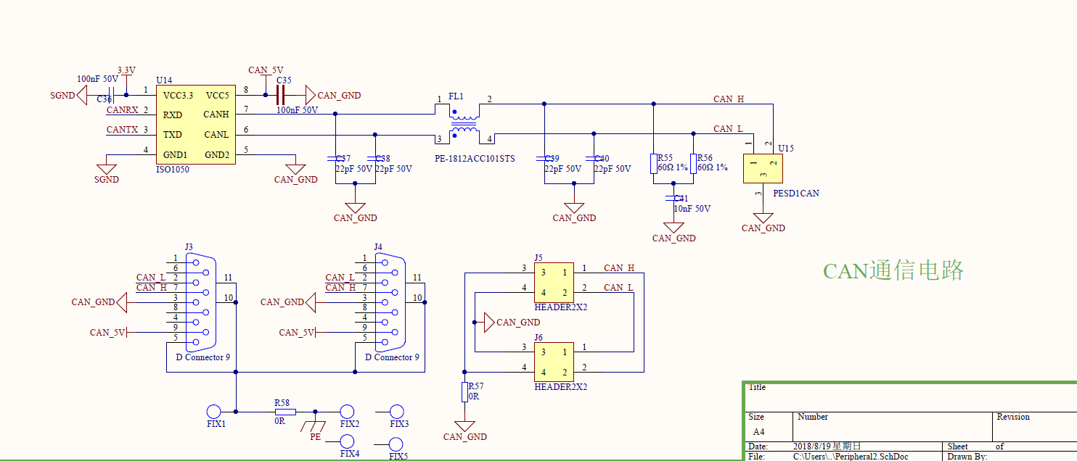Select capacitor C36 near SGND port
Image resolution: width=1077 pixels, height=461 pixels.
click(110, 95)
